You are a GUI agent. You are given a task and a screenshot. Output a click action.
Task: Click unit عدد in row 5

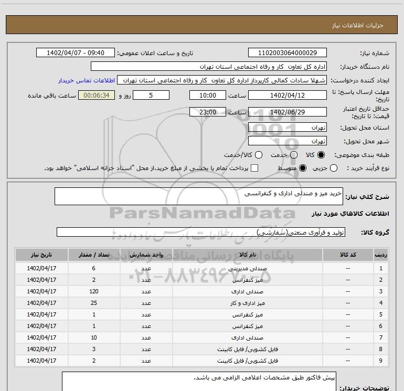click(146, 315)
